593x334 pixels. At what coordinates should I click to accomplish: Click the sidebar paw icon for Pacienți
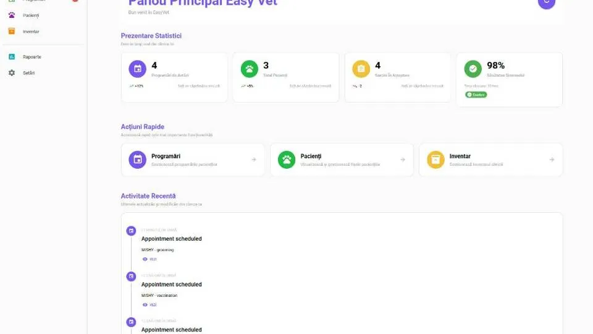pyautogui.click(x=12, y=15)
